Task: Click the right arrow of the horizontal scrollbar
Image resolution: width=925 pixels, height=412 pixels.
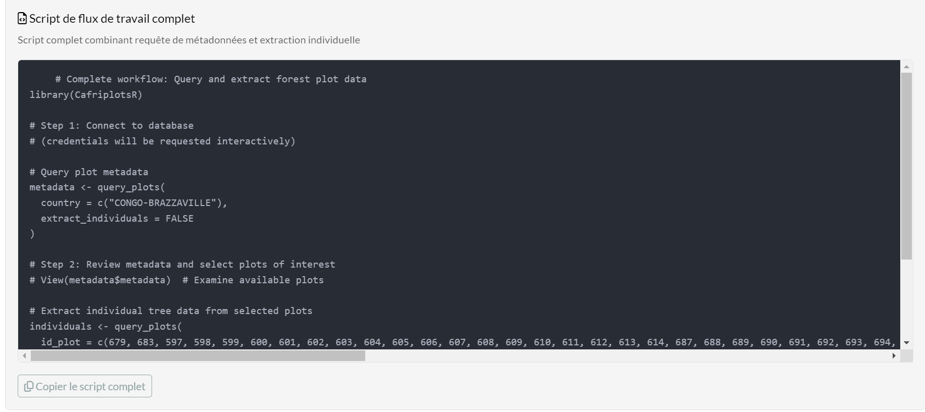Action: 894,355
